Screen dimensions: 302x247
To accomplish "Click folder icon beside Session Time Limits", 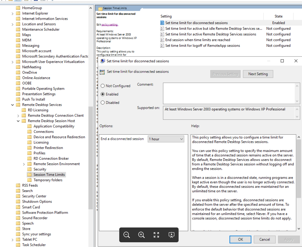I will point(29,175).
